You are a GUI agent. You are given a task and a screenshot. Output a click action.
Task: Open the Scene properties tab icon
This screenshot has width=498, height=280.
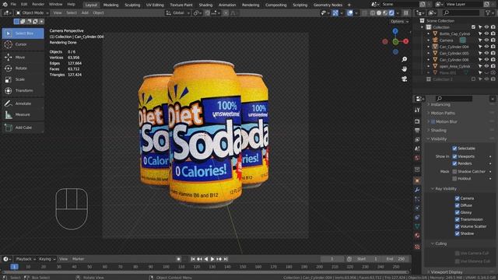click(x=417, y=149)
